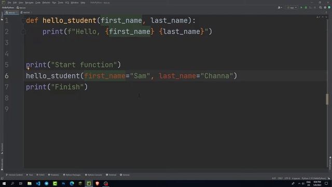Click the UTF-8 encoding in status bar
The width and height of the screenshot is (332, 187).
287,179
